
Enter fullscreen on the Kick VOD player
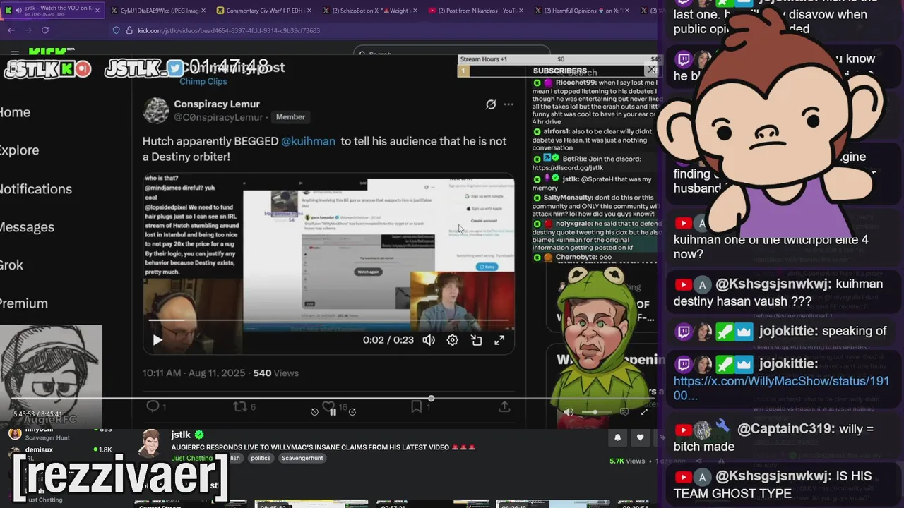644,412
